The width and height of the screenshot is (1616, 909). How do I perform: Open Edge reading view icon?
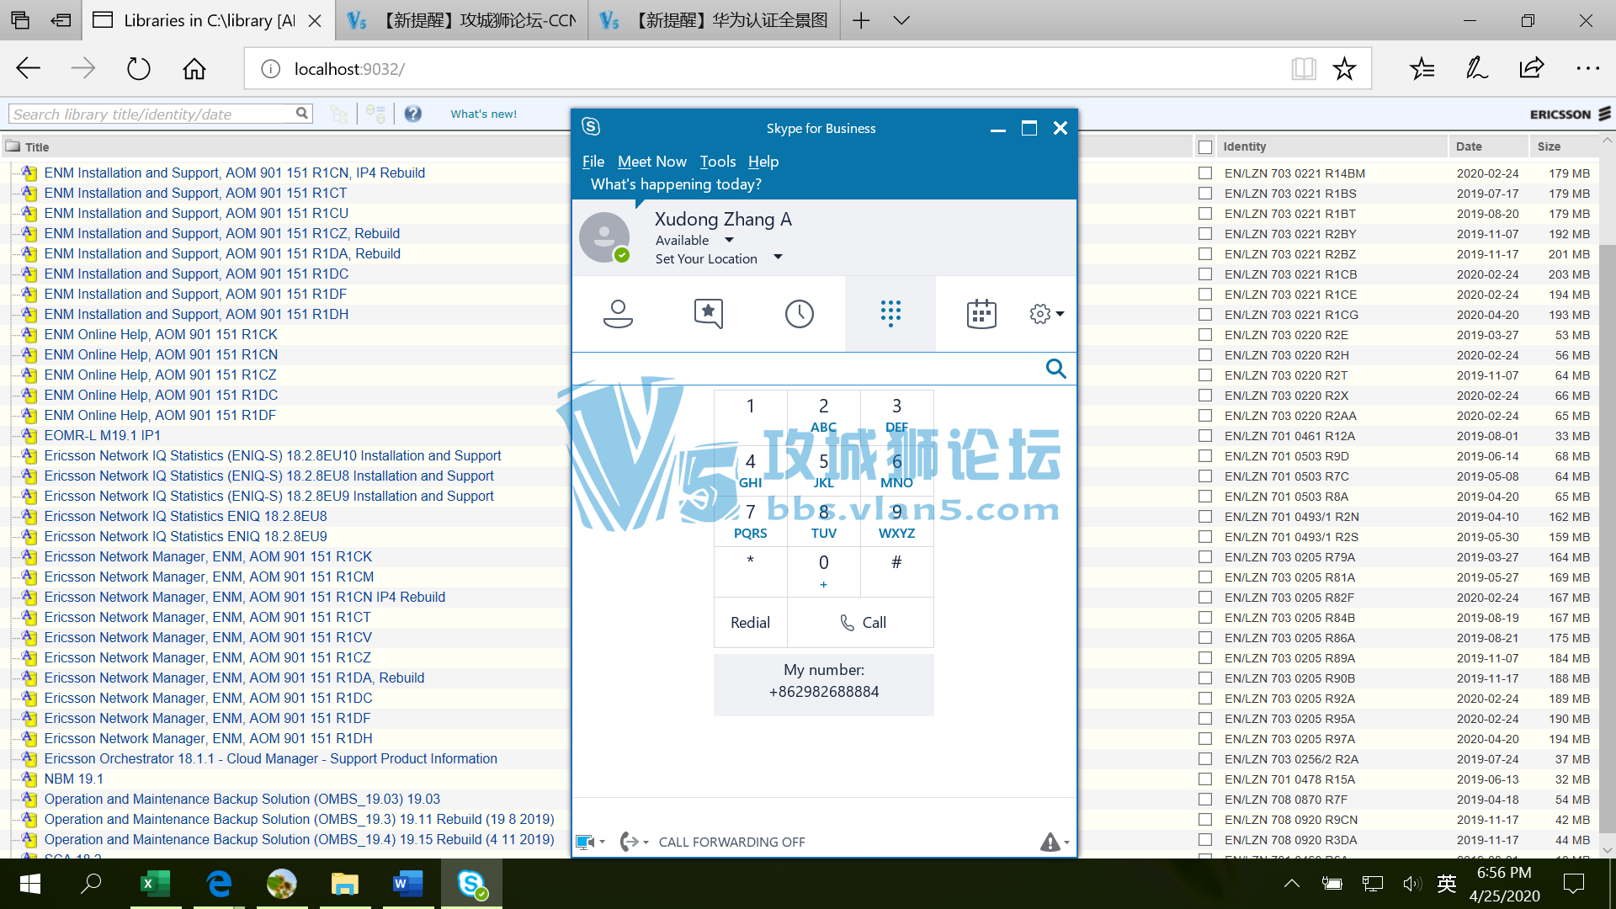[x=1304, y=68]
